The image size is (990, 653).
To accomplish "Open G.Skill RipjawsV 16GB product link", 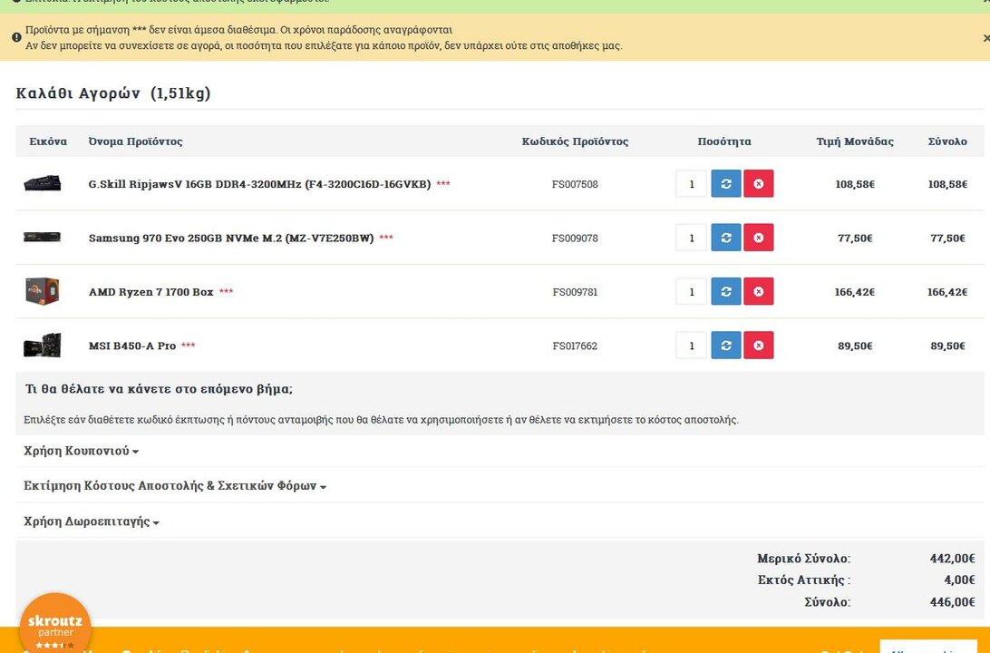I will click(x=259, y=184).
